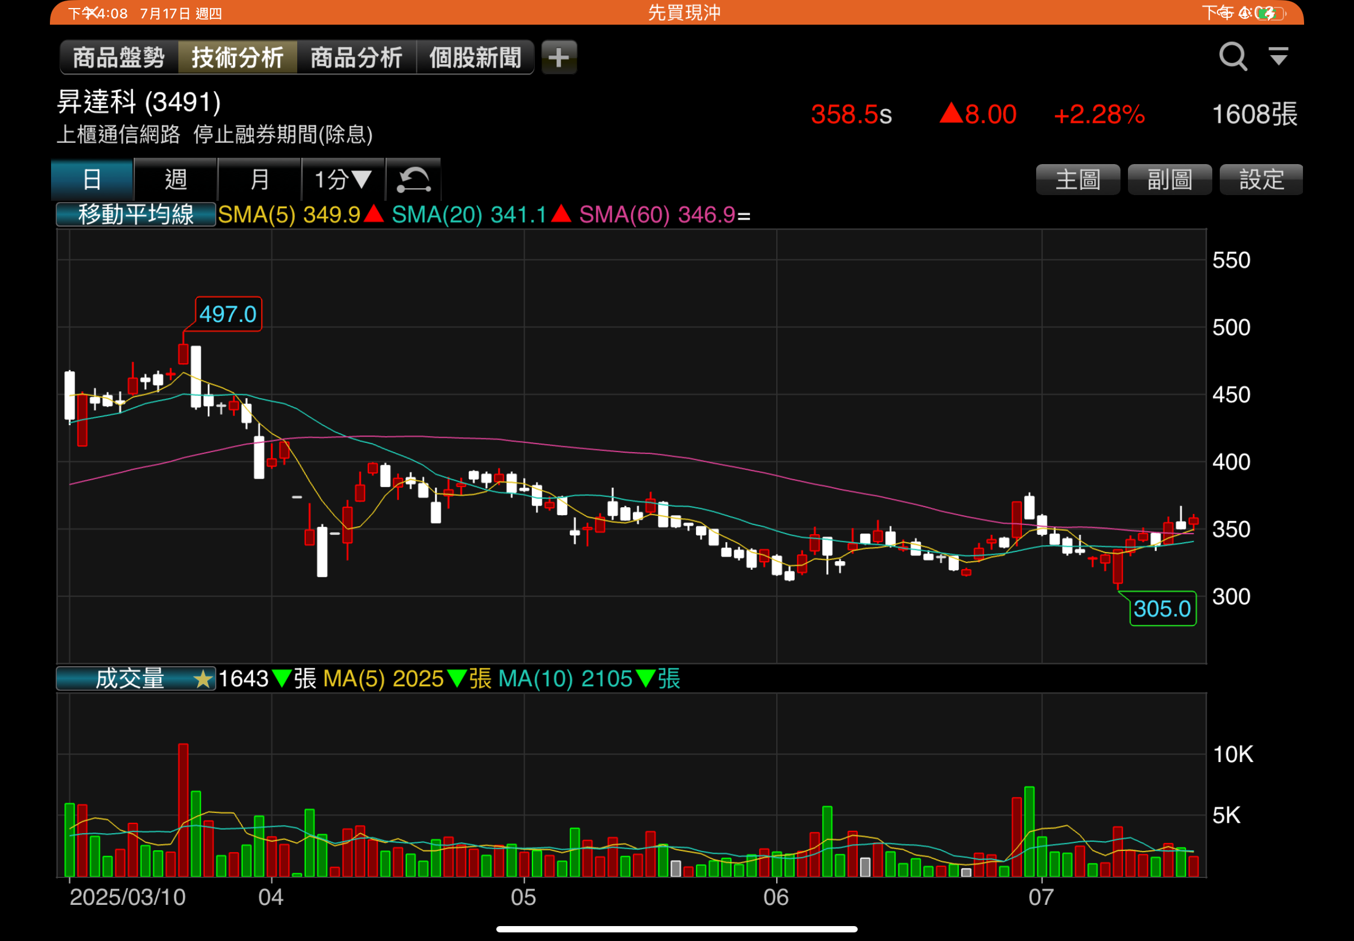Expand the 1分 minute interval dropdown

343,179
